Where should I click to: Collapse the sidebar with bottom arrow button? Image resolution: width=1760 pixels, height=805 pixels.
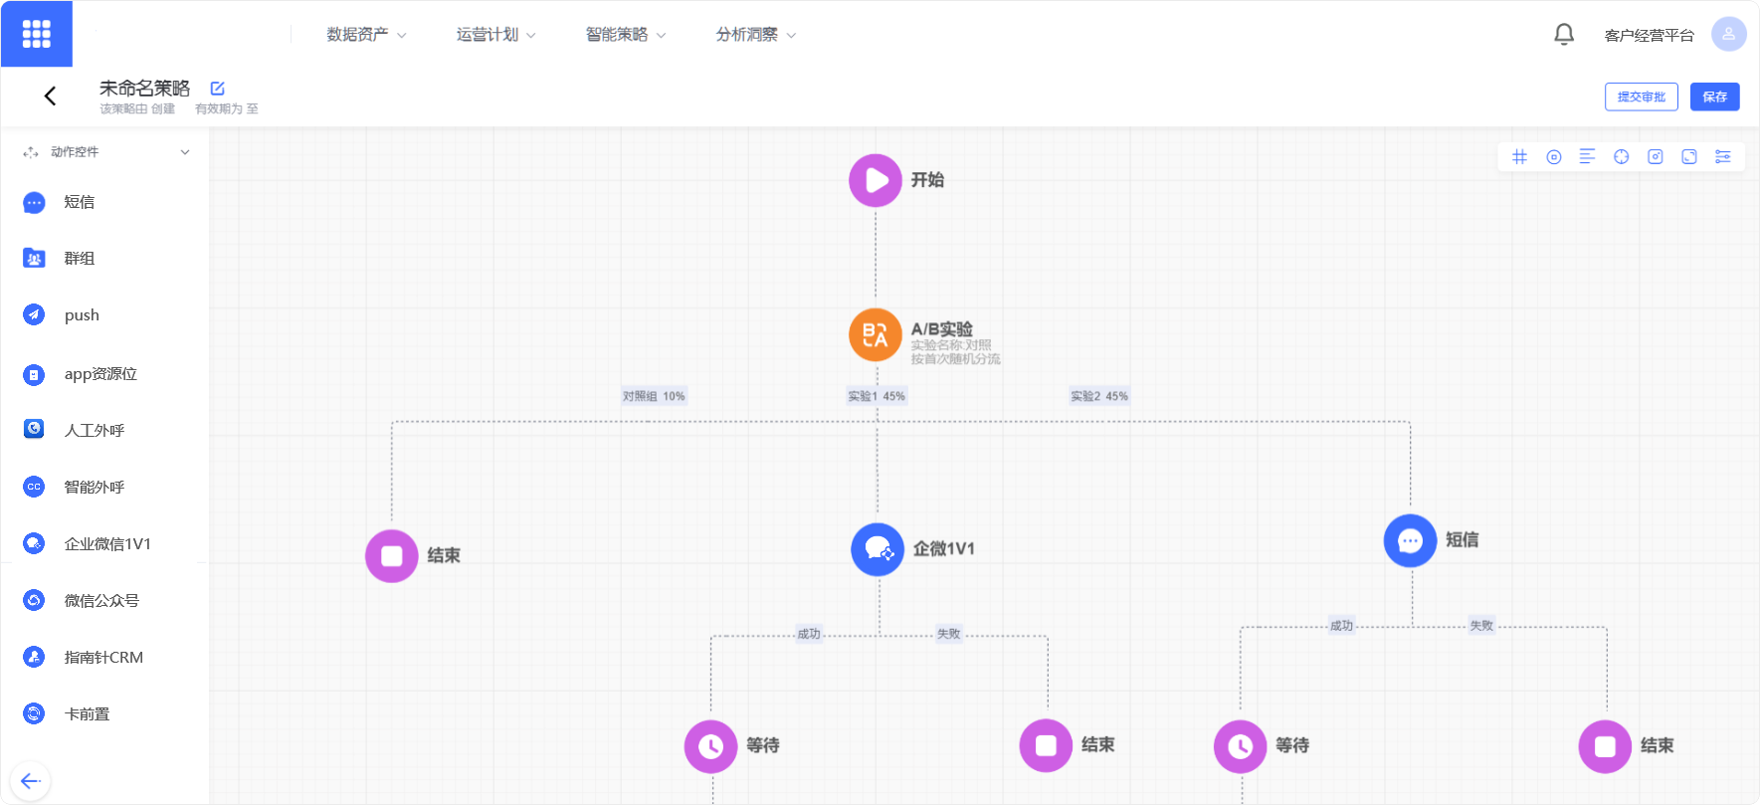[31, 781]
